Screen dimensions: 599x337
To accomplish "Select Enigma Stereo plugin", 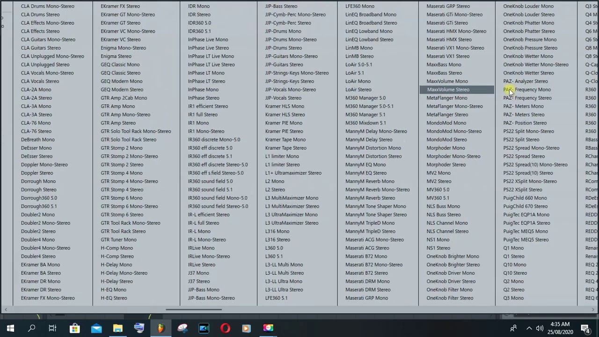I will pyautogui.click(x=116, y=56).
